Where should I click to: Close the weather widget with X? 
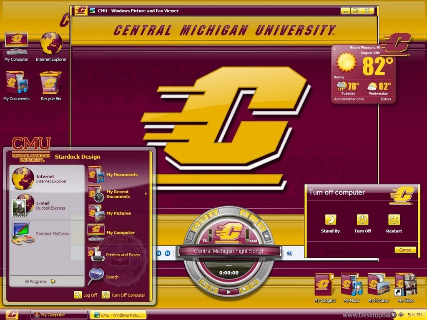pyautogui.click(x=334, y=49)
